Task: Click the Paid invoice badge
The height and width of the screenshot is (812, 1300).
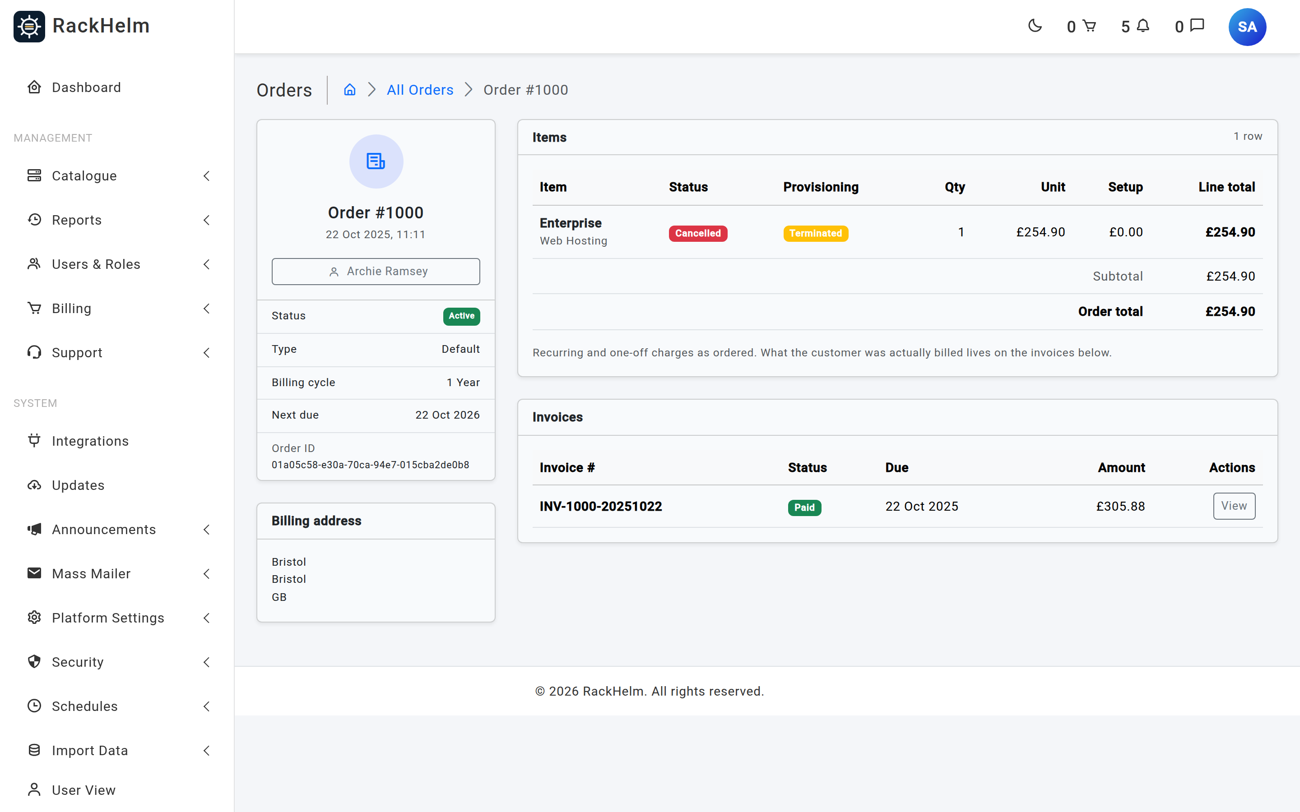Action: click(x=804, y=507)
